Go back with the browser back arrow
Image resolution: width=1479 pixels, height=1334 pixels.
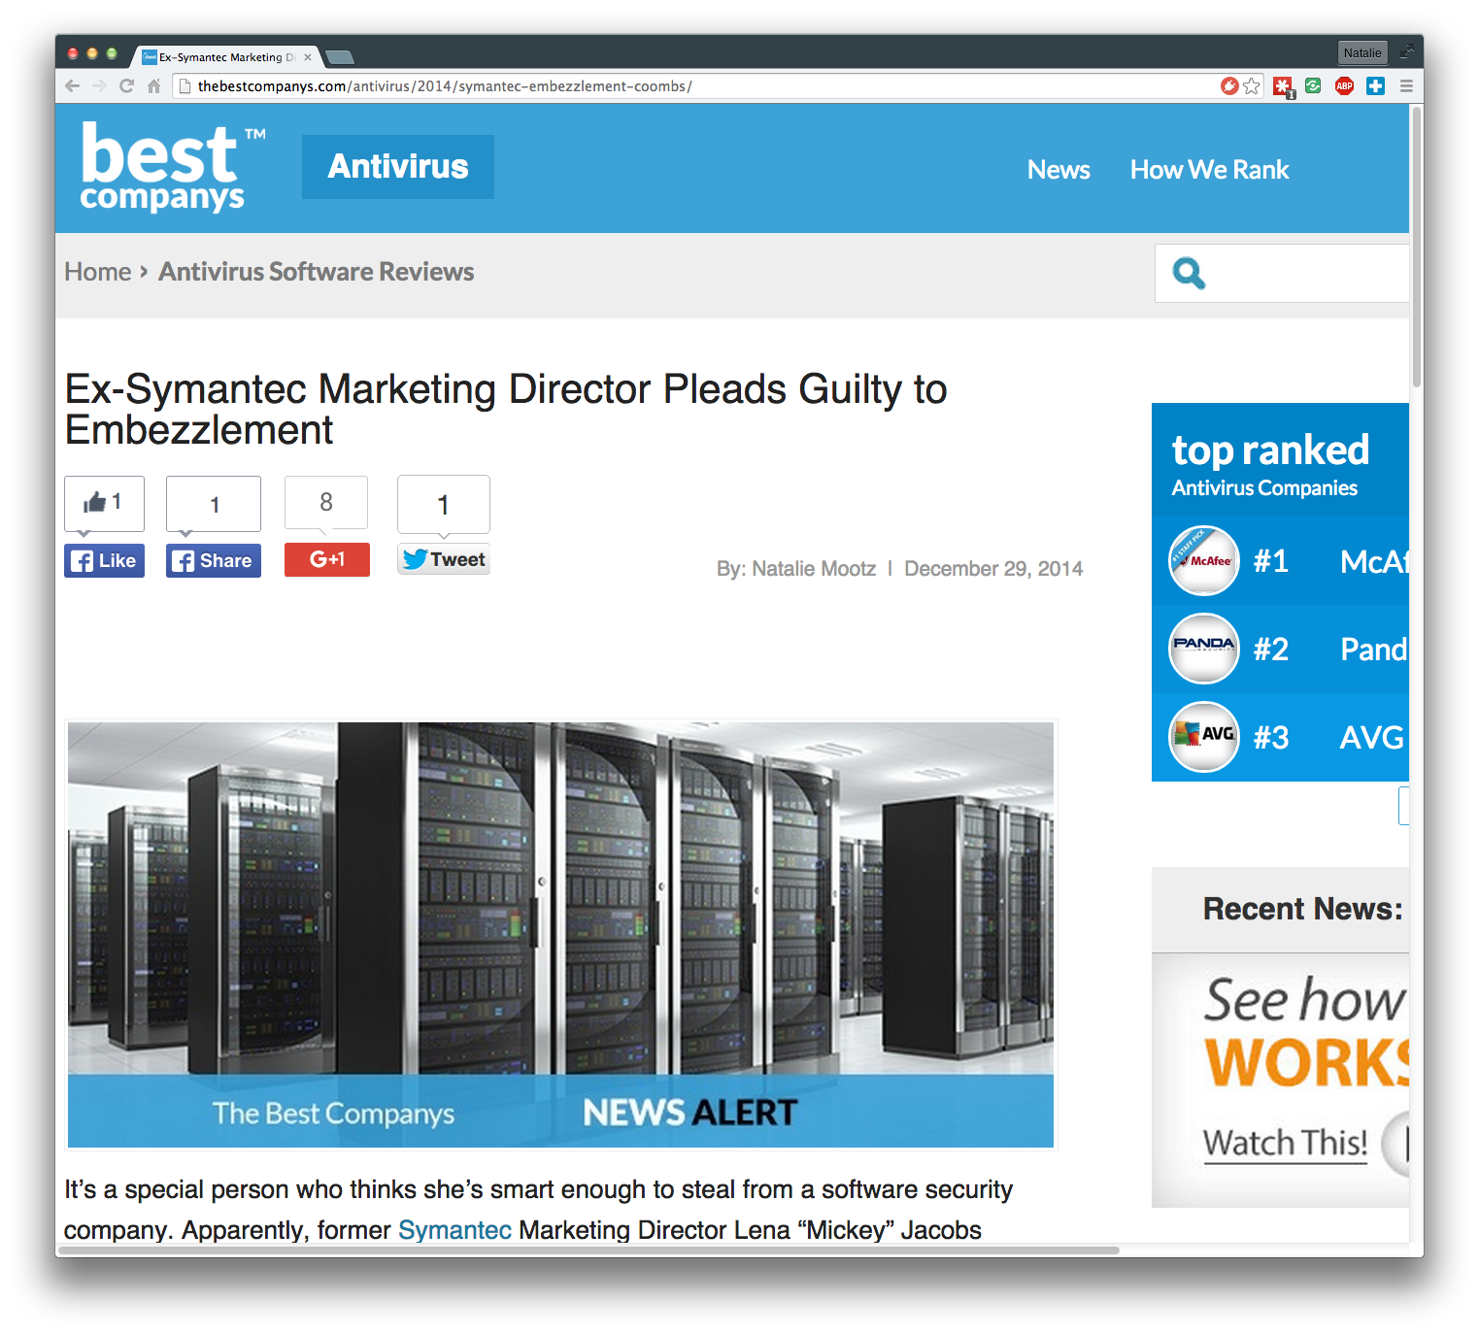pyautogui.click(x=73, y=86)
